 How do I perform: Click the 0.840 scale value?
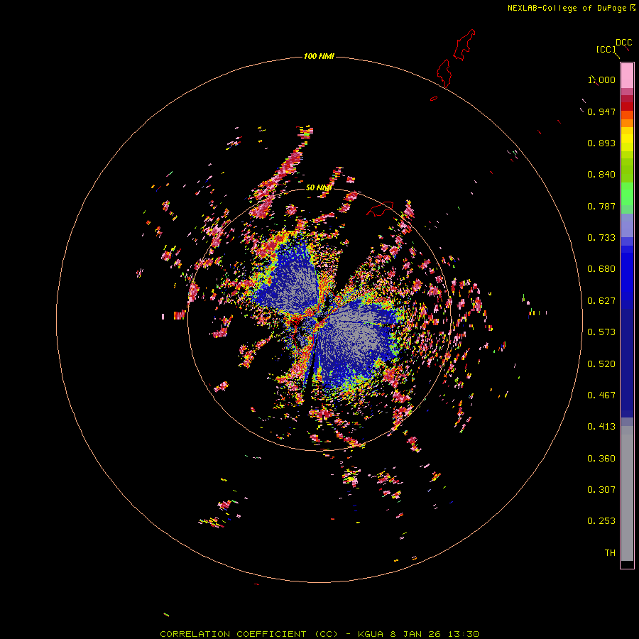(601, 175)
